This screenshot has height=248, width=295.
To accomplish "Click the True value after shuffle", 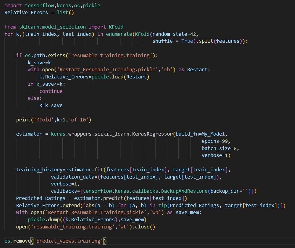I will pyautogui.click(x=187, y=41).
